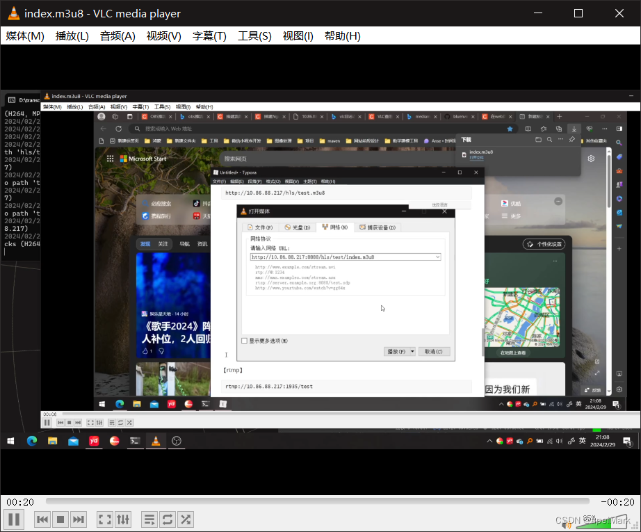The height and width of the screenshot is (532, 641).
Task: Toggle fullscreen from the main control bar
Action: click(105, 519)
